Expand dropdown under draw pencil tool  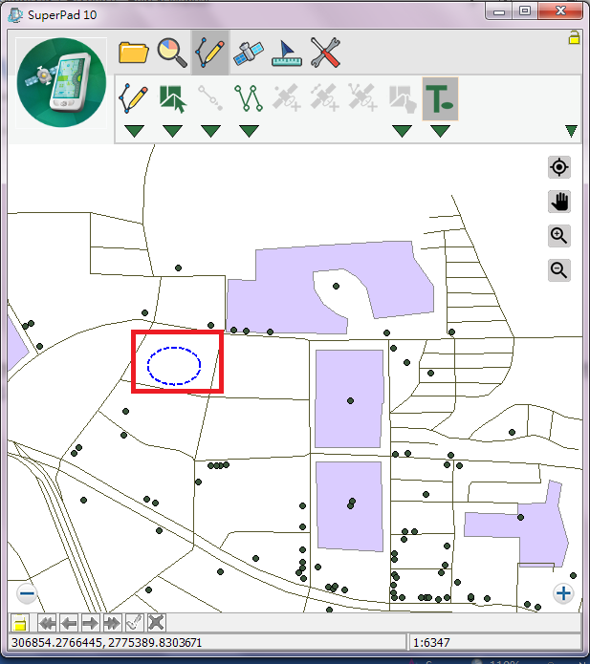tap(135, 131)
